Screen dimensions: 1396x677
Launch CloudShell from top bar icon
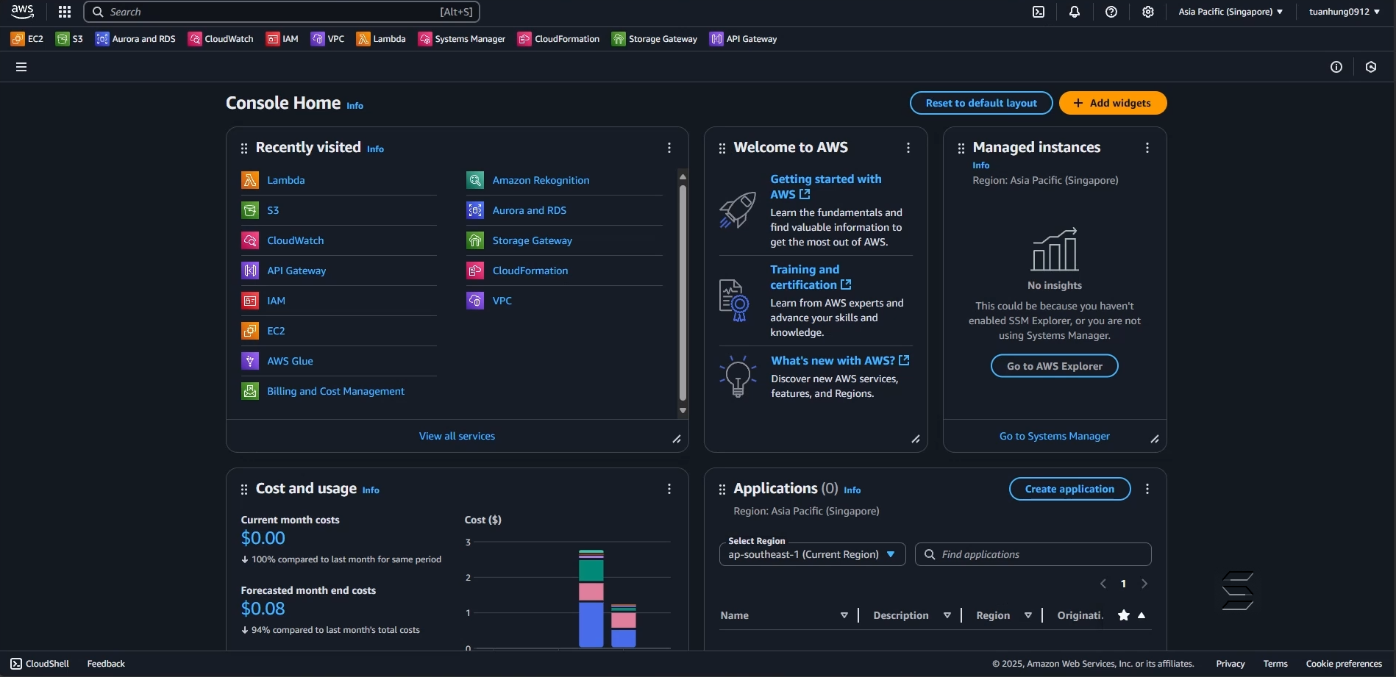click(x=1039, y=12)
